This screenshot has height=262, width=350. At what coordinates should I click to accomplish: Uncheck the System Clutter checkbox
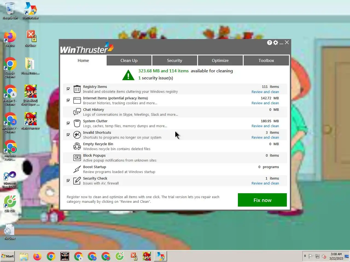[68, 123]
